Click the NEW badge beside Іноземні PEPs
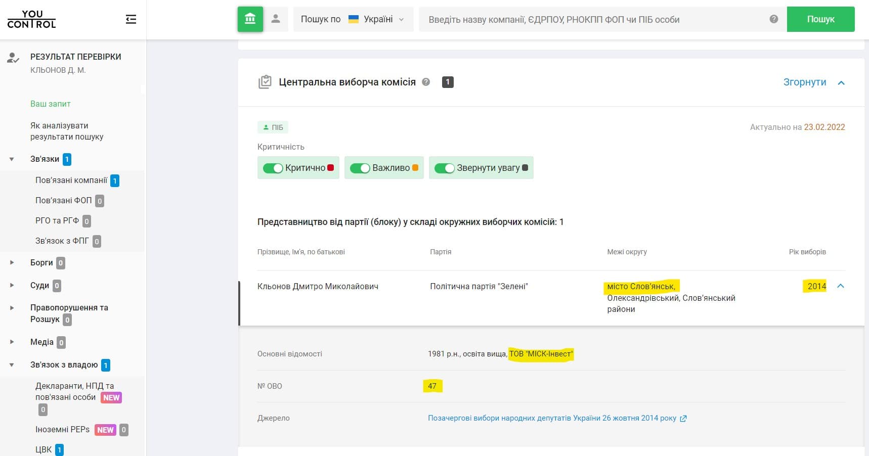This screenshot has height=456, width=869. pos(105,430)
